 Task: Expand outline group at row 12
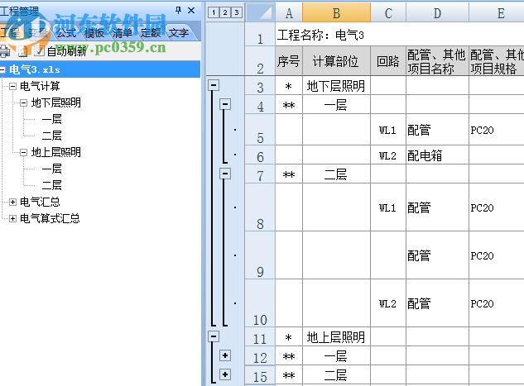click(225, 355)
